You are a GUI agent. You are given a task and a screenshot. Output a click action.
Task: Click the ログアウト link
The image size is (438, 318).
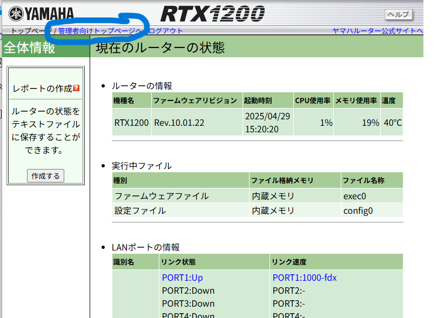[165, 31]
